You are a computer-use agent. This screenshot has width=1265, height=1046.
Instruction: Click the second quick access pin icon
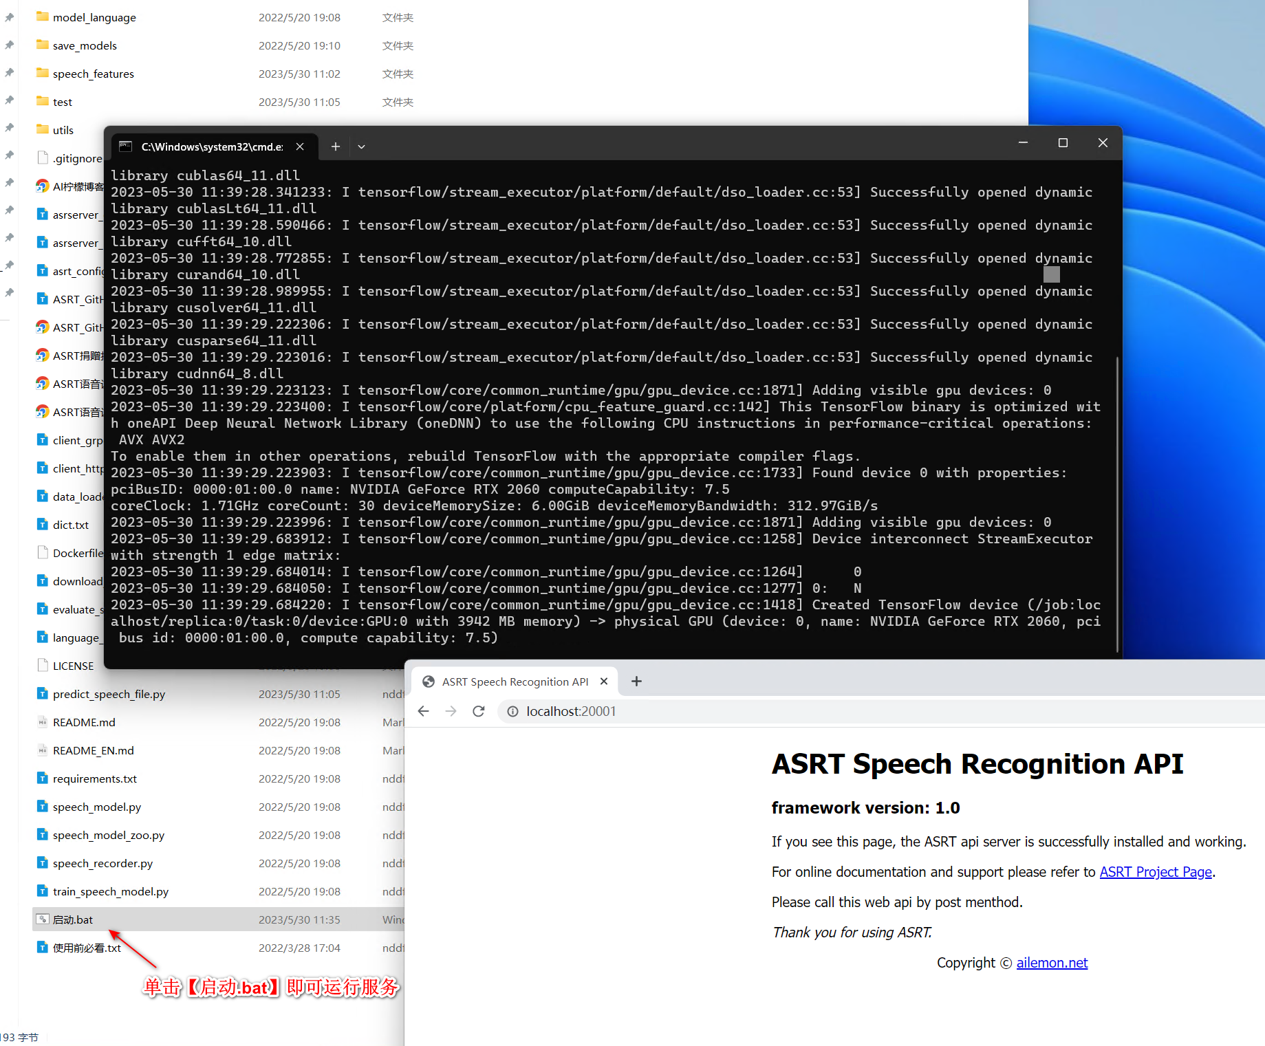[x=9, y=45]
